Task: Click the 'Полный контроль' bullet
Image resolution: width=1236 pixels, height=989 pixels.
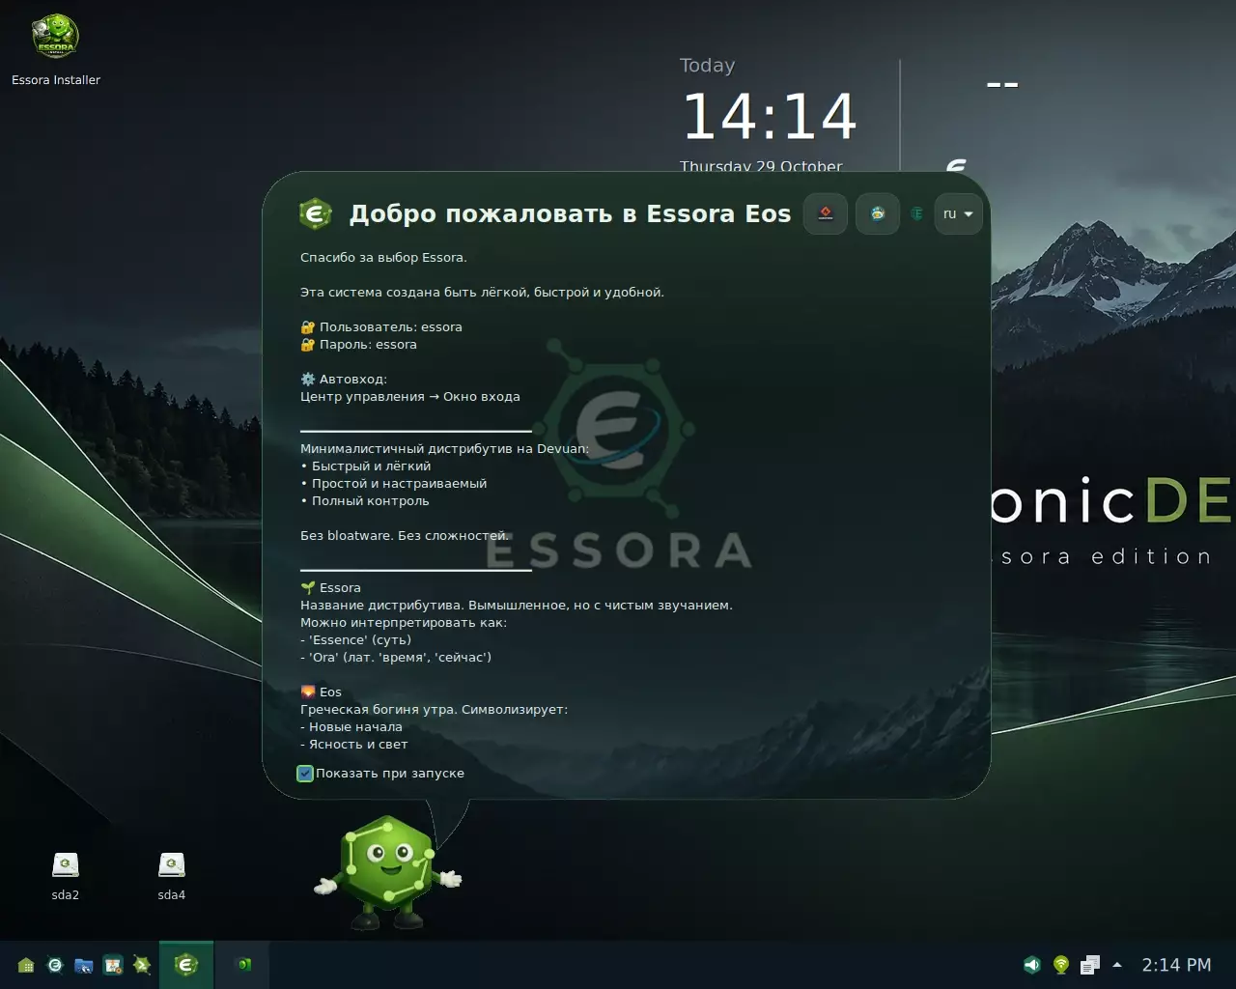Action: pos(365,500)
